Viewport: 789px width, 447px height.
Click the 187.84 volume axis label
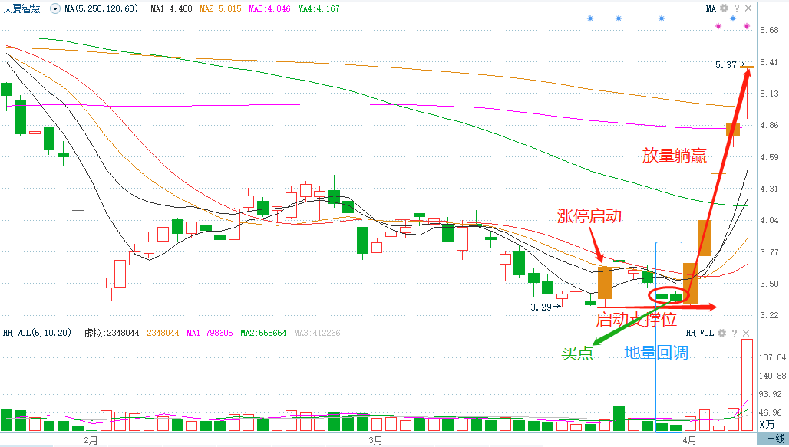click(772, 357)
